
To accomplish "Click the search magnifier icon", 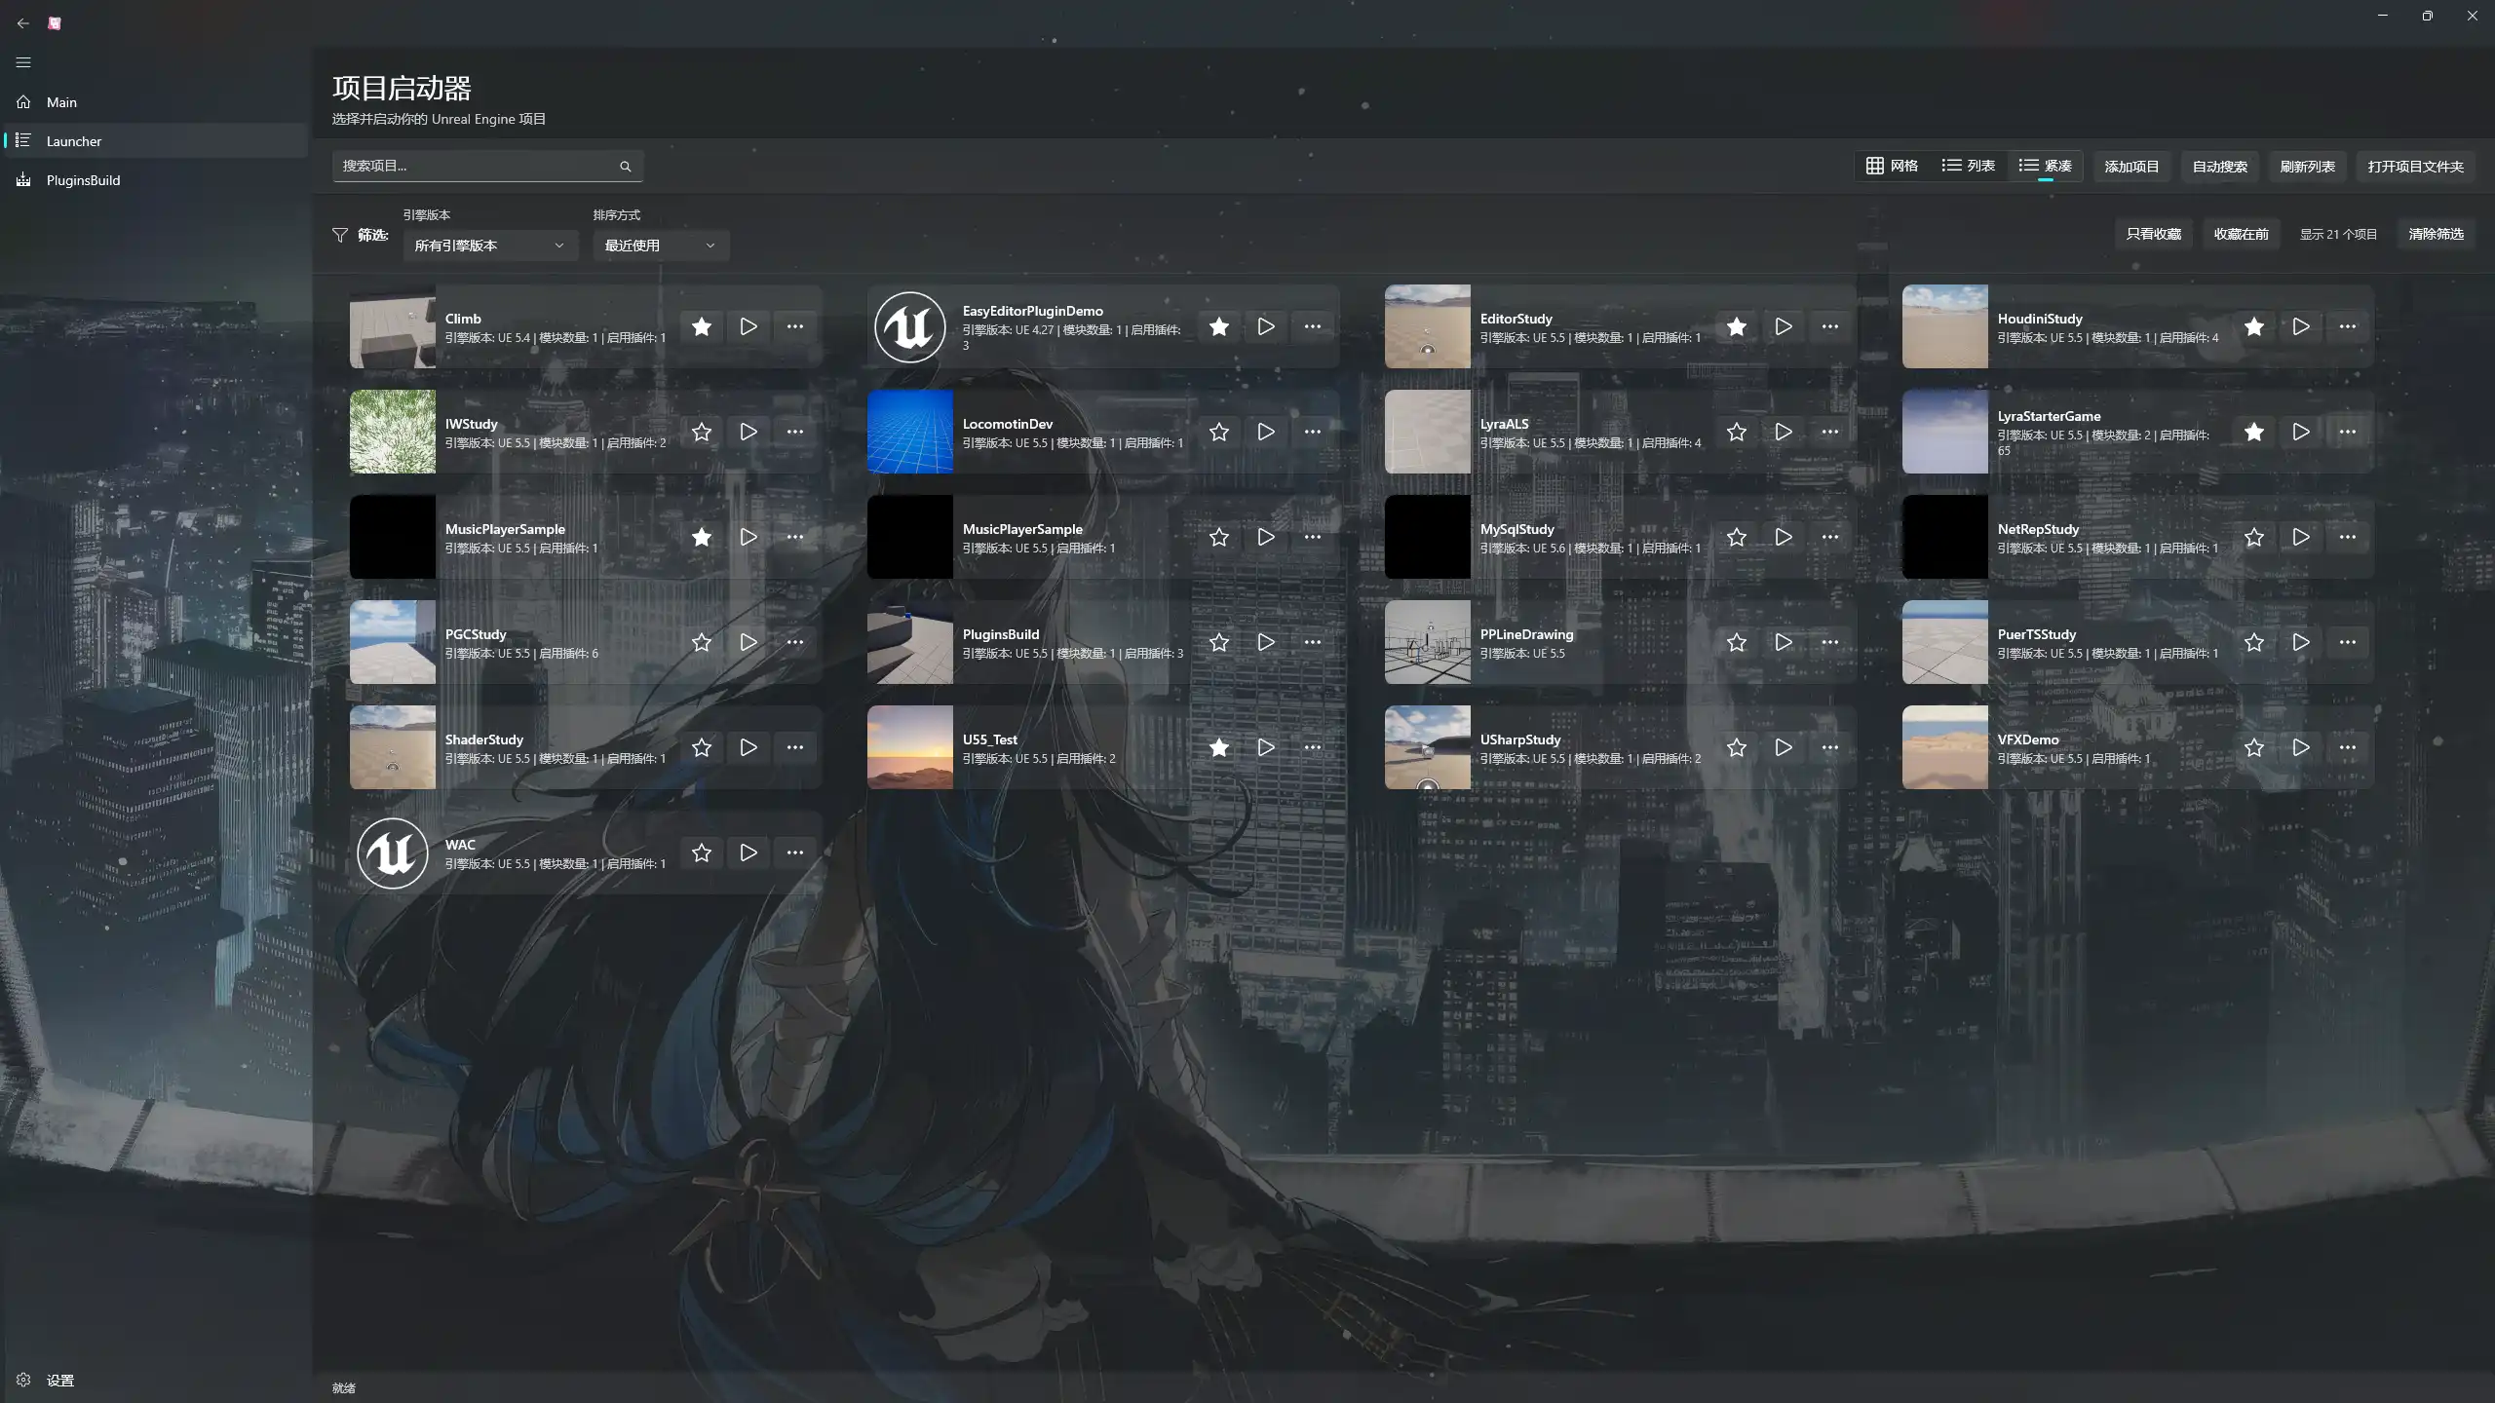I will tap(625, 167).
